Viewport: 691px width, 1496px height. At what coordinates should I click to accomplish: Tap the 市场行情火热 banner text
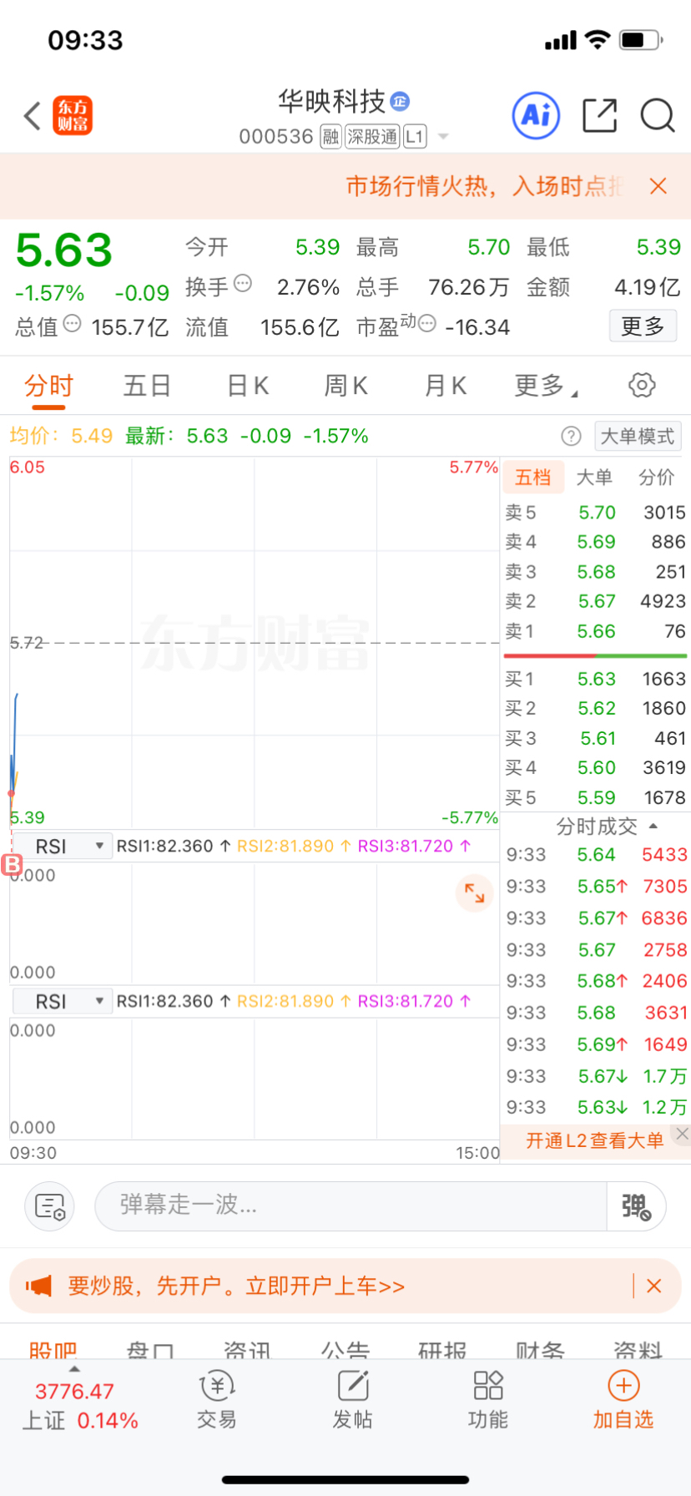point(485,186)
